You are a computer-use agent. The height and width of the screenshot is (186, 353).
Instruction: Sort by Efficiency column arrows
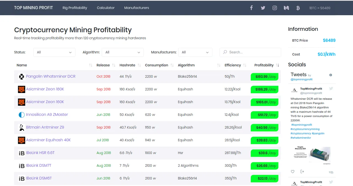coord(245,65)
